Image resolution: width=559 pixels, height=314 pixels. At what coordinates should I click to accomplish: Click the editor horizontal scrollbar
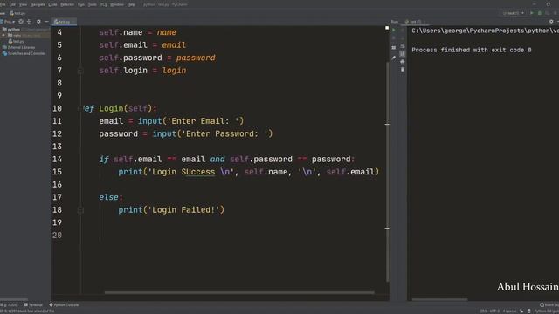click(239, 293)
